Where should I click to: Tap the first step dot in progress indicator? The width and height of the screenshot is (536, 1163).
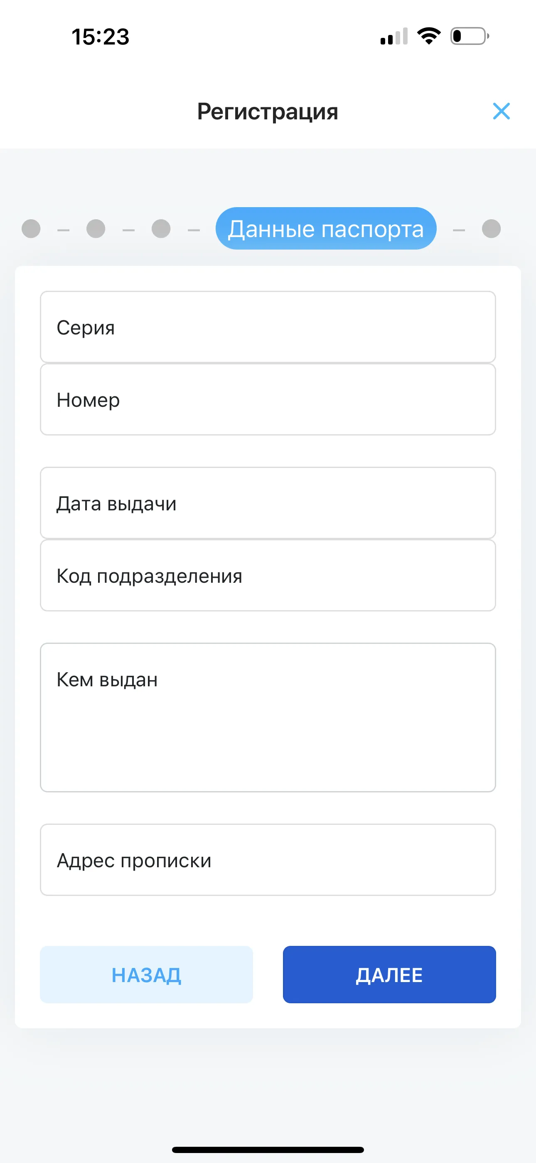(31, 228)
